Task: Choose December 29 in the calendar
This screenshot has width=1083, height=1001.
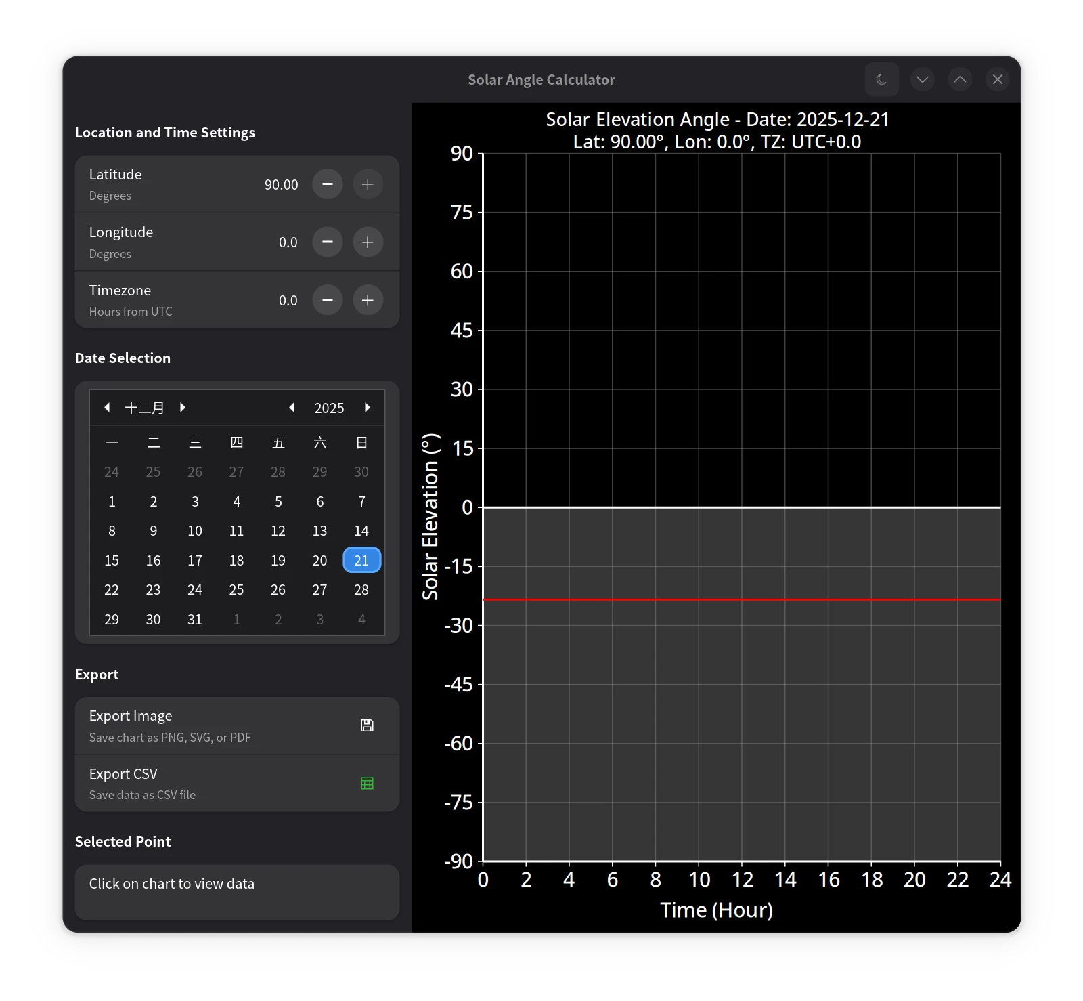Action: [112, 620]
